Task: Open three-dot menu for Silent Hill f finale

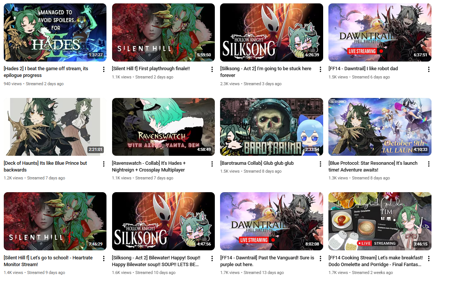Action: (x=212, y=69)
